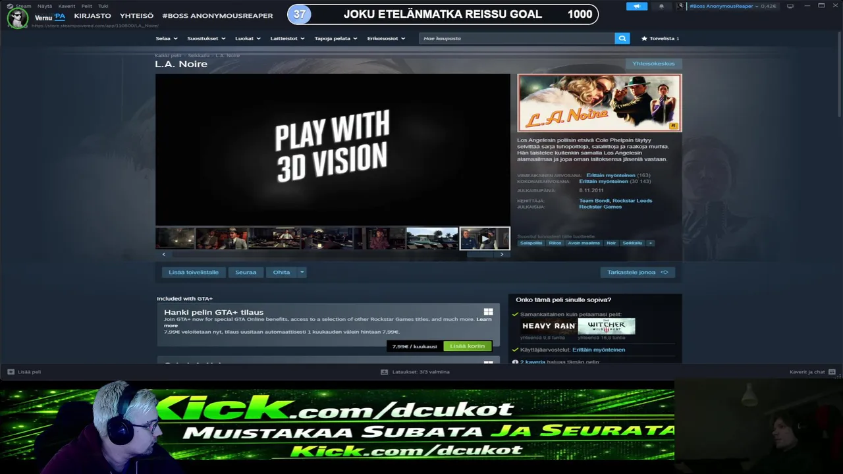
Task: Open the Team Bondi developer link
Action: [x=594, y=201]
